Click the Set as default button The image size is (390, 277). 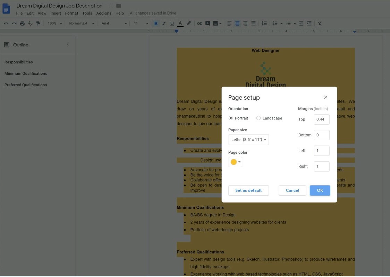[248, 190]
